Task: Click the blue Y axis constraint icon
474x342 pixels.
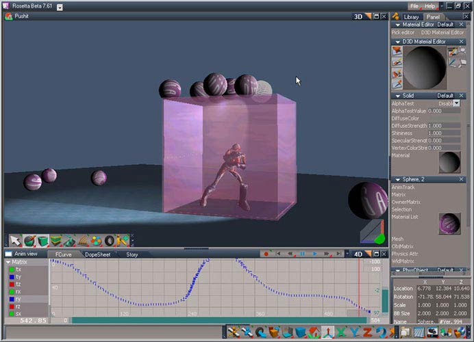Action: 355,333
